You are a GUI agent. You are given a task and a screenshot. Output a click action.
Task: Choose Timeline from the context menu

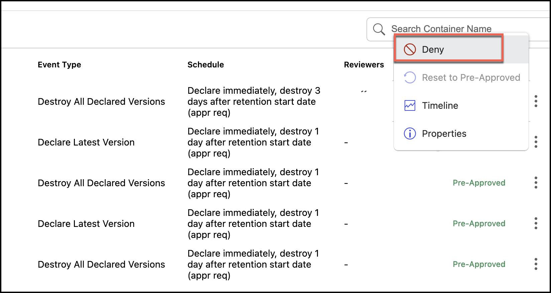[x=440, y=105]
